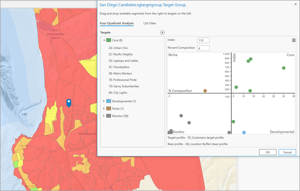This screenshot has width=300, height=191.
Task: Expand the Monitor (58) group
Action: click(x=104, y=116)
